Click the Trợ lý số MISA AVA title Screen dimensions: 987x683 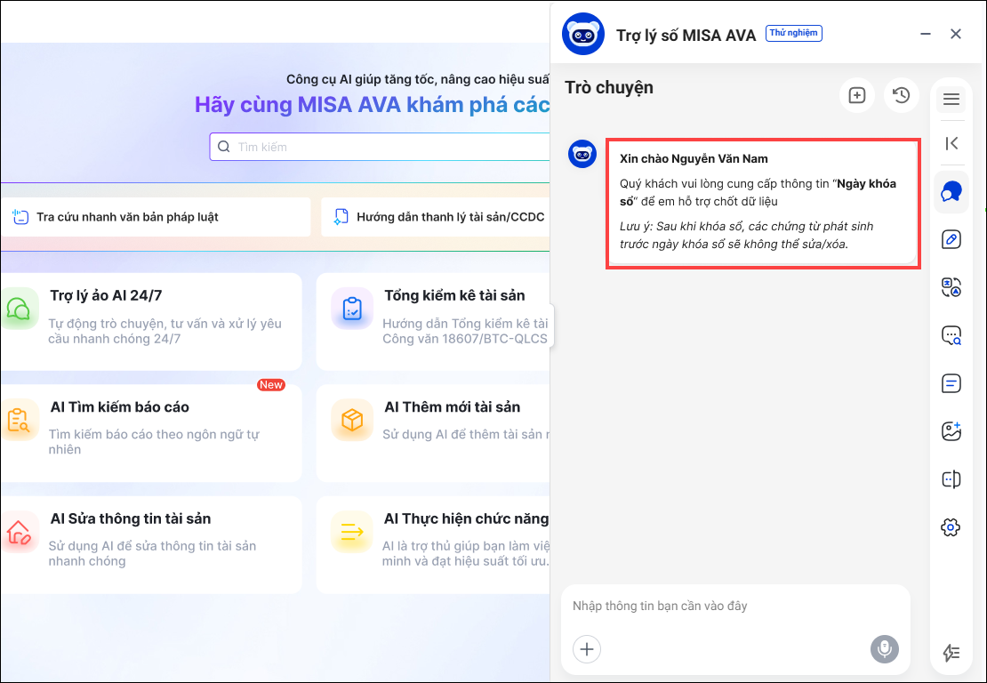[686, 36]
